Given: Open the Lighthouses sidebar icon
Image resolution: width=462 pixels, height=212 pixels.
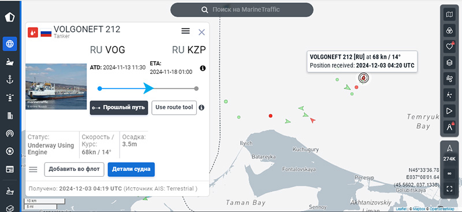Looking at the screenshot, I should [x=10, y=98].
